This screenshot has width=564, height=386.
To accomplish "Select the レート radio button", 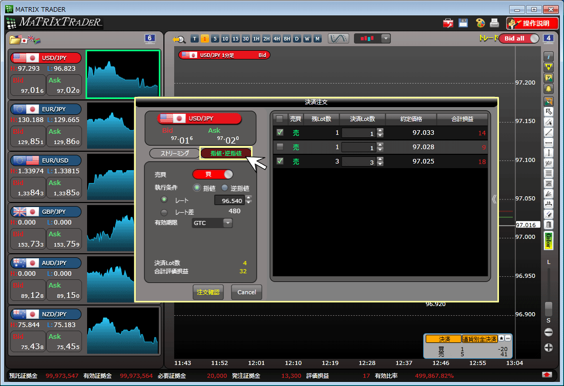I will coord(164,199).
